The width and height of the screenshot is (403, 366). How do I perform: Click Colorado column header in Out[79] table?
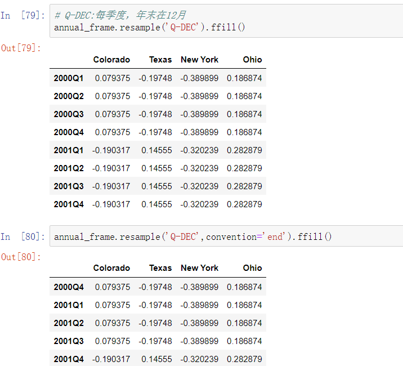(x=111, y=60)
